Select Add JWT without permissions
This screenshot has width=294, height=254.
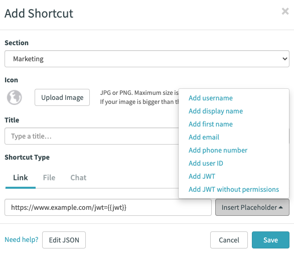[234, 189]
